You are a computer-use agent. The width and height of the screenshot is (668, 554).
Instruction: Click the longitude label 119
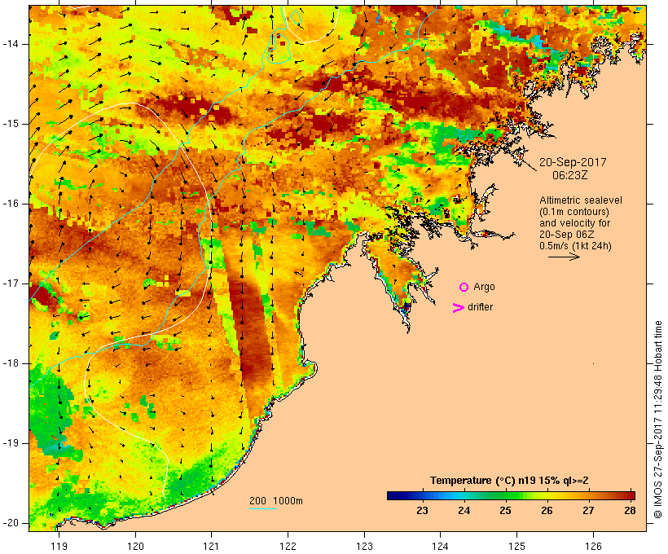click(59, 546)
